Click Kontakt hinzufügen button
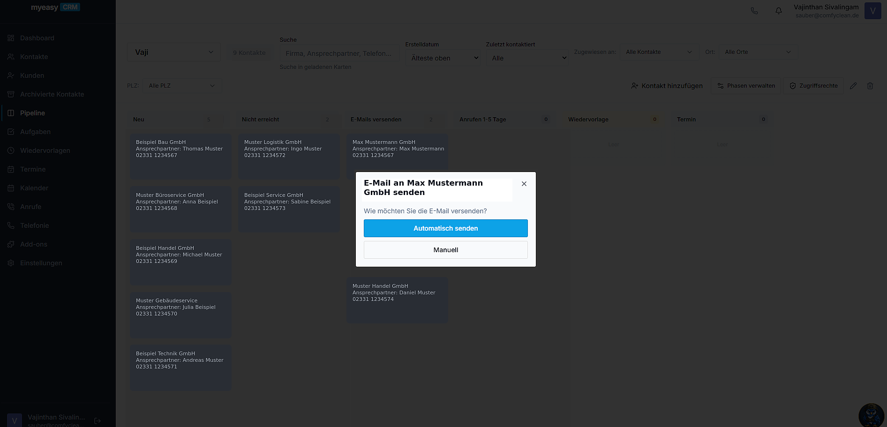The width and height of the screenshot is (887, 427). pos(667,86)
